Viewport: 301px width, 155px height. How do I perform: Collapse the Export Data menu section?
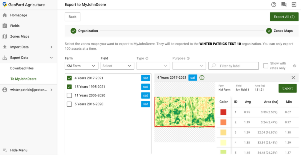[x=51, y=58]
